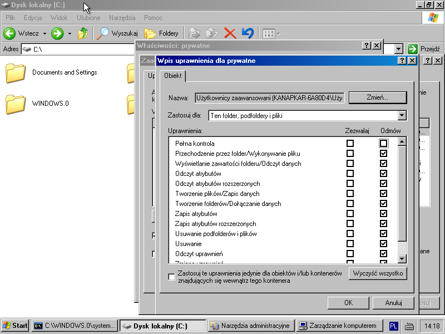The height and width of the screenshot is (334, 445).
Task: Click the red X delete toolbar icon
Action: coord(230,33)
